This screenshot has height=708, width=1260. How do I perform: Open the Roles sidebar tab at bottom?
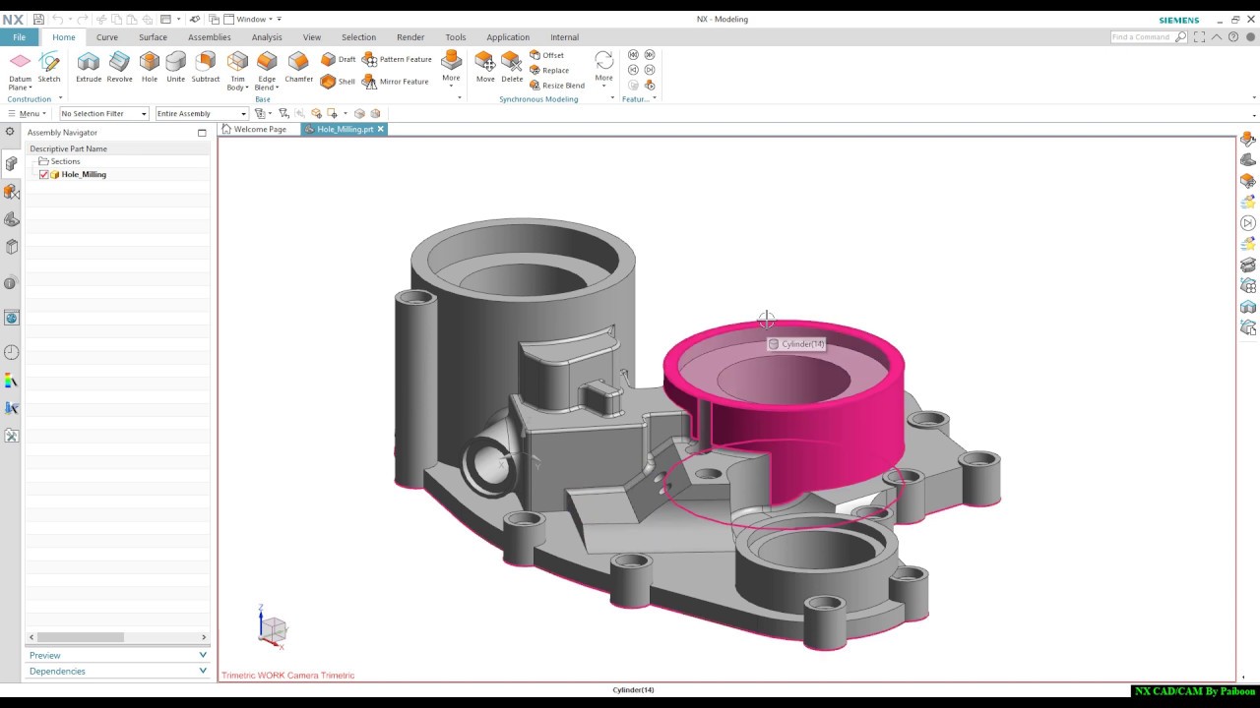[x=12, y=435]
